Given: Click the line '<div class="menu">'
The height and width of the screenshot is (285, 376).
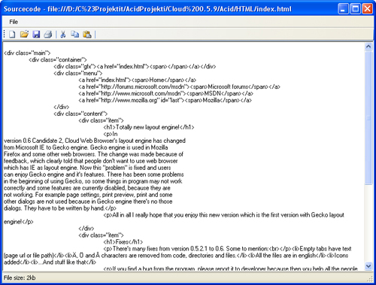Looking at the screenshot, I should point(78,73).
